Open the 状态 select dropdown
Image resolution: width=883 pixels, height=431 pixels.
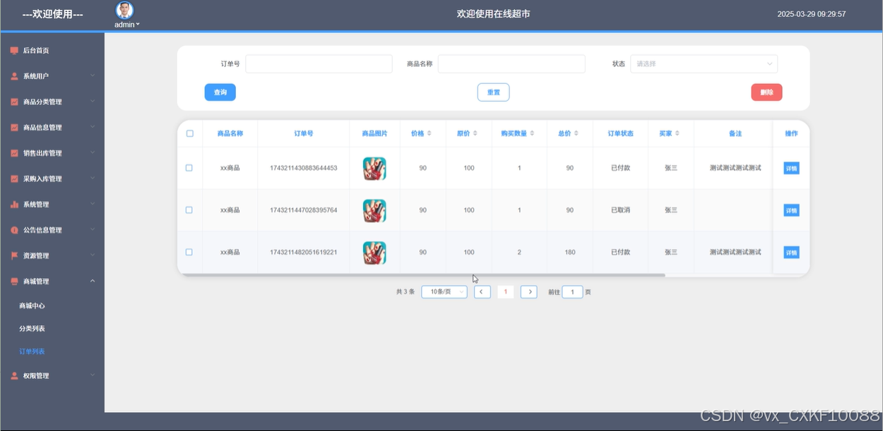[x=704, y=63]
